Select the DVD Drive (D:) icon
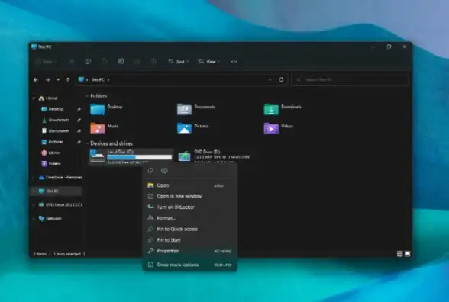Viewport: 449px width, 302px height. (x=184, y=156)
